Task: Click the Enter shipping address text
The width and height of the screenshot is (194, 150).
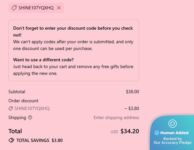Action: [116, 117]
